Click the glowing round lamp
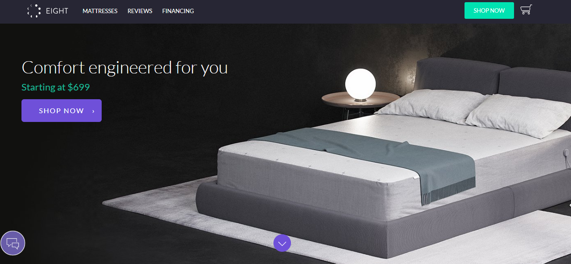Screen dimensions: 571x264 360,84
